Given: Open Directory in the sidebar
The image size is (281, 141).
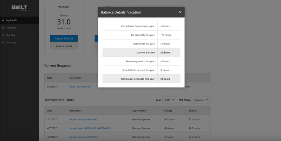Looking at the screenshot, I should point(19,42).
